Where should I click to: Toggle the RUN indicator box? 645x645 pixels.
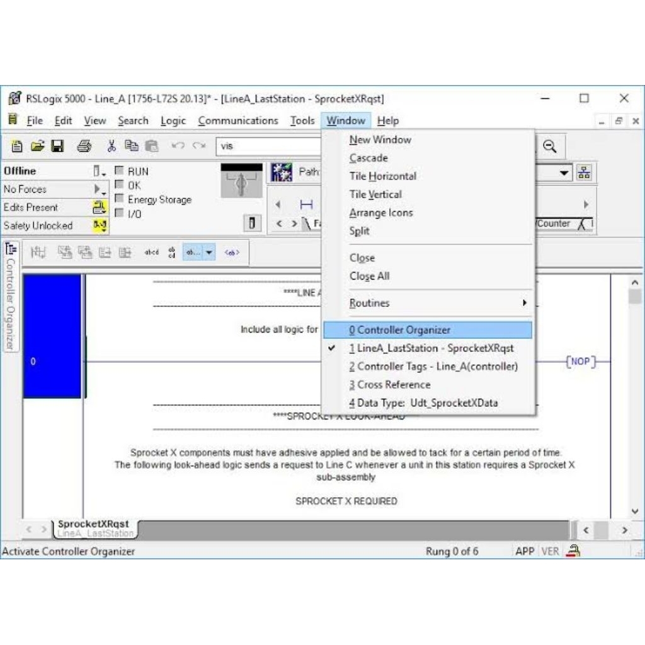pos(119,170)
